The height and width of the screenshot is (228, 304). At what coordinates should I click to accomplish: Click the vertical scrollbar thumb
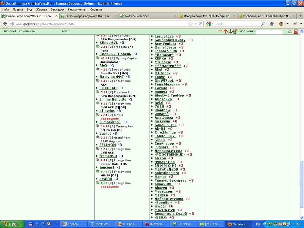click(x=302, y=184)
